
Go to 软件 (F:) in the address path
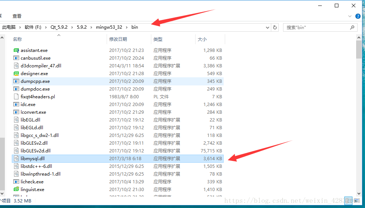(33, 27)
